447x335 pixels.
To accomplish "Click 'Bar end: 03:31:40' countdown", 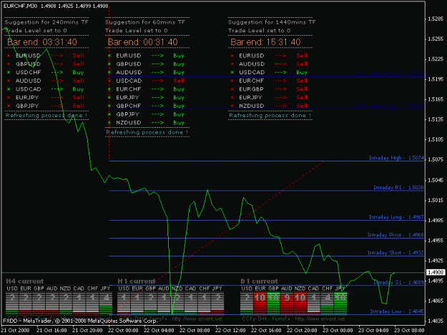I will click(x=42, y=42).
